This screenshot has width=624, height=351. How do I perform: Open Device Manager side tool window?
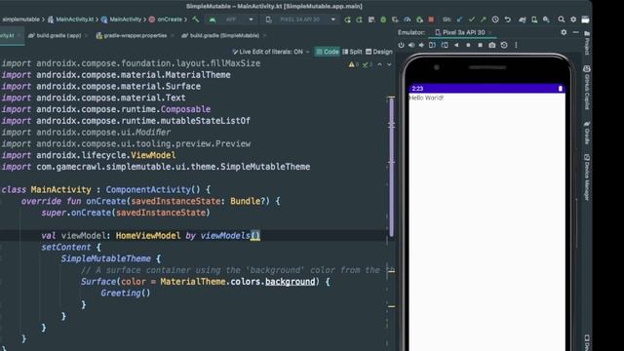point(587,177)
